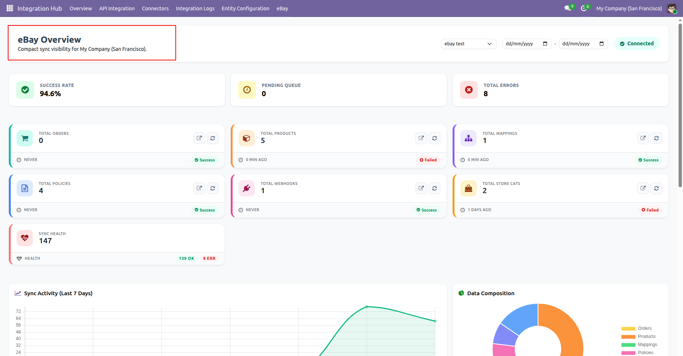Image resolution: width=683 pixels, height=356 pixels.
Task: Click the Sync Health value 147
Action: pyautogui.click(x=45, y=241)
